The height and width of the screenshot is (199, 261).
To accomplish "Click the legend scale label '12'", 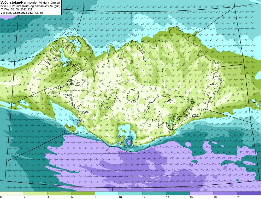I will pos(144,197).
